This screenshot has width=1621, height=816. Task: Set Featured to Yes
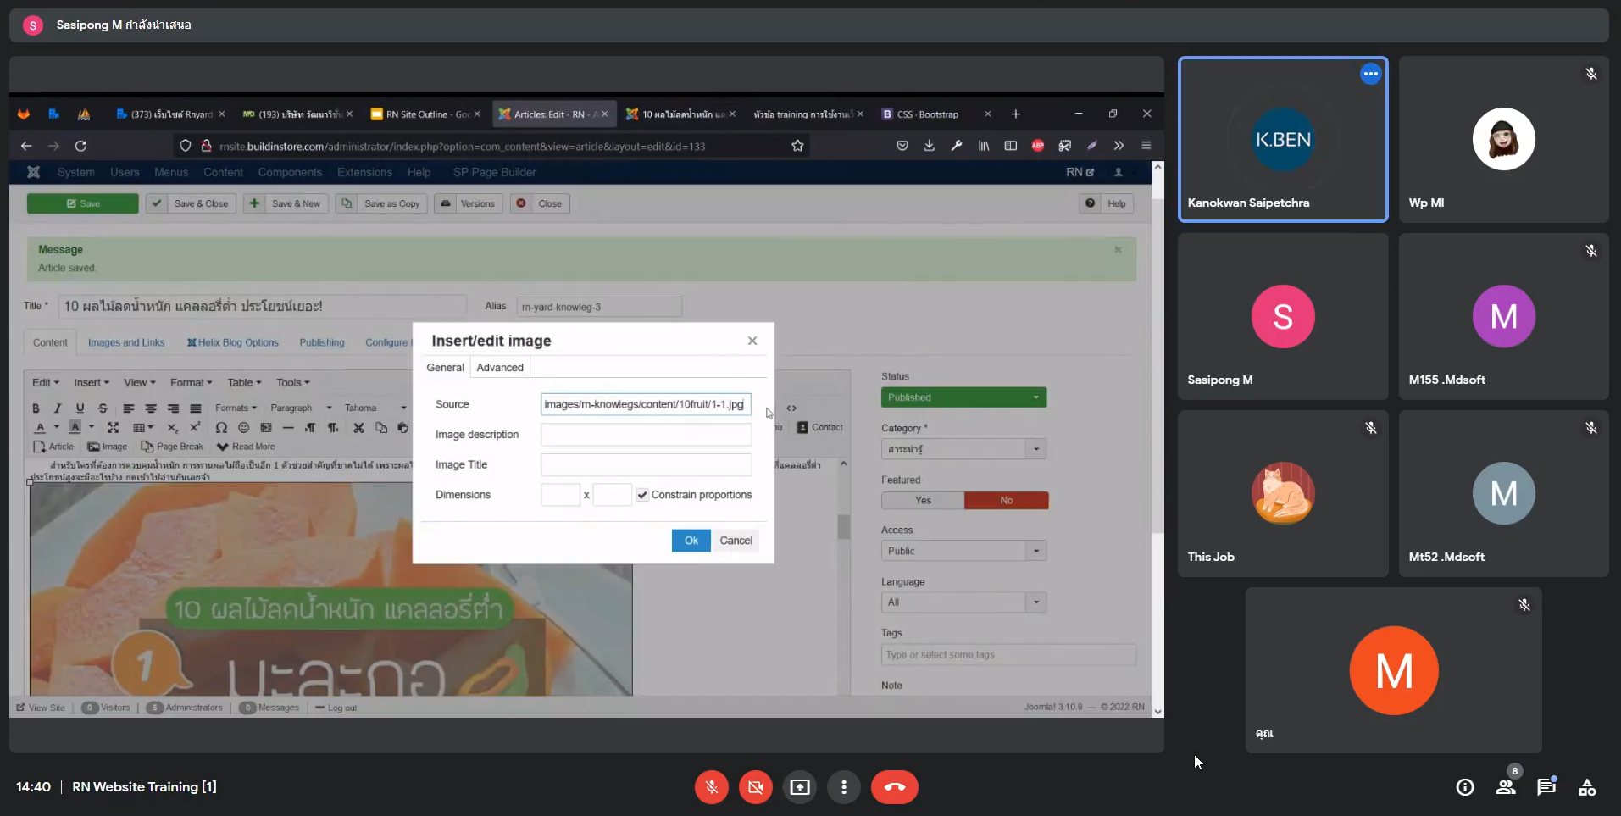pyautogui.click(x=923, y=501)
